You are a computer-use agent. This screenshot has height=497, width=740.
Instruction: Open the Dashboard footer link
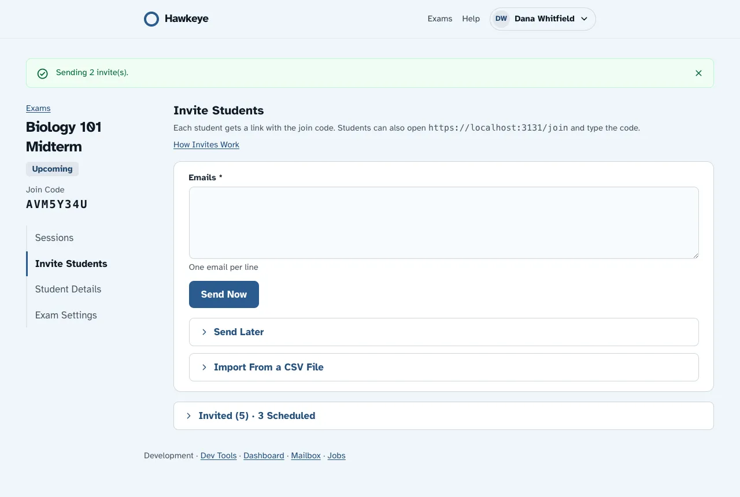coord(264,456)
